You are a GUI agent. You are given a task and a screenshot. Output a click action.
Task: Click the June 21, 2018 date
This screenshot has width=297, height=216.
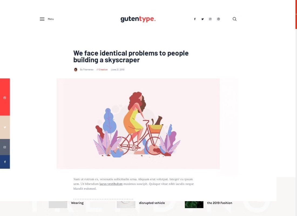click(117, 70)
